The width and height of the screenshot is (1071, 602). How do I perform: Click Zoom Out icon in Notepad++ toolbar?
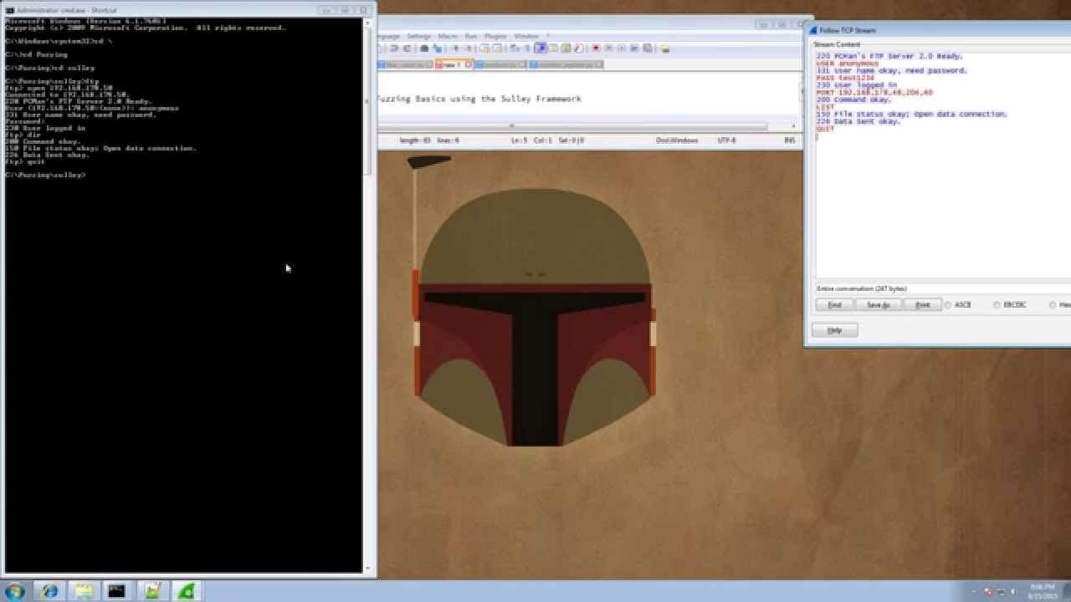pyautogui.click(x=469, y=48)
